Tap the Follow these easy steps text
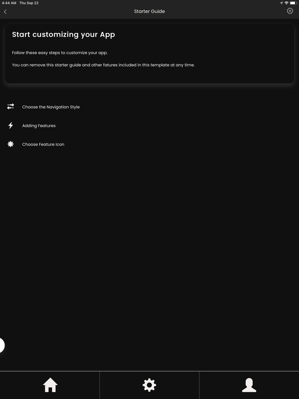299x399 pixels. pos(60,53)
